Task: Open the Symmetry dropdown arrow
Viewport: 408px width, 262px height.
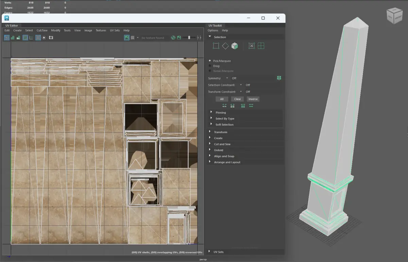Action: point(227,78)
